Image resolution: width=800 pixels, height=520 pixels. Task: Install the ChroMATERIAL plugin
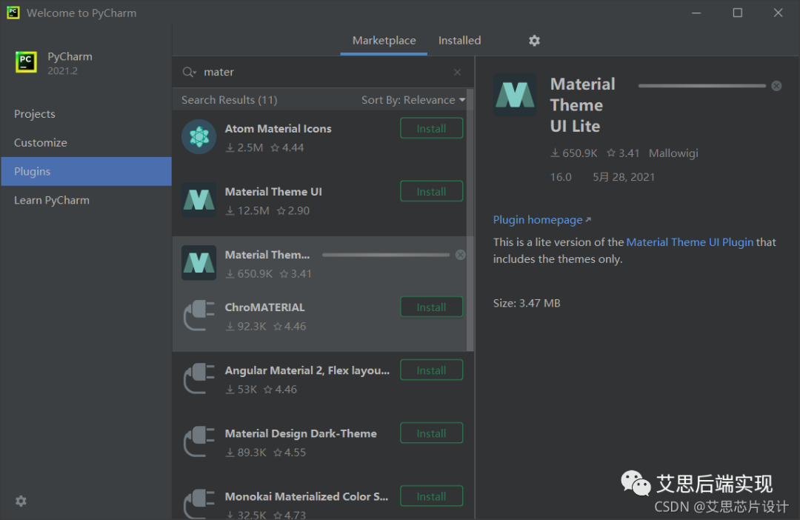coord(431,307)
